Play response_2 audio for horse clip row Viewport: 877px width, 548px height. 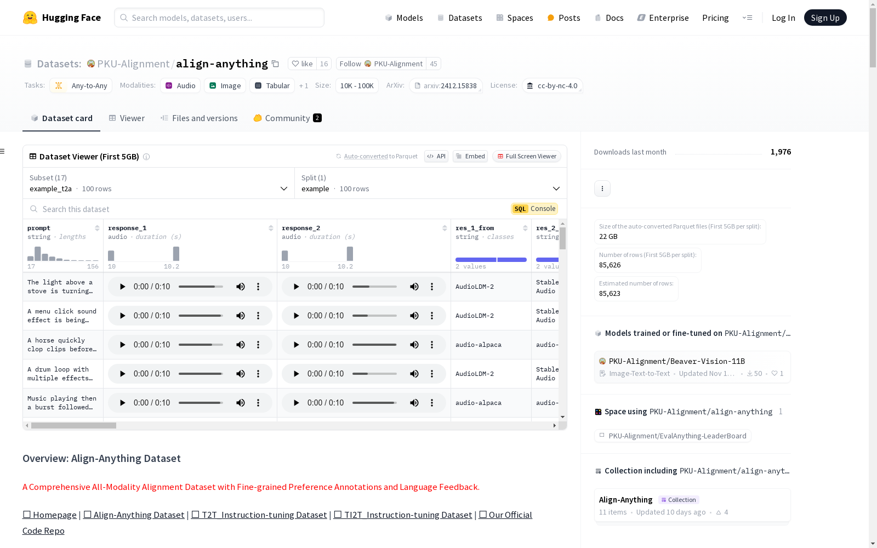click(296, 345)
